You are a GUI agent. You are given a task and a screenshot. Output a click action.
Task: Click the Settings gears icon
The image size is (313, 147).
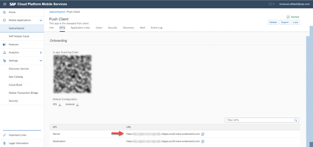coord(4,61)
